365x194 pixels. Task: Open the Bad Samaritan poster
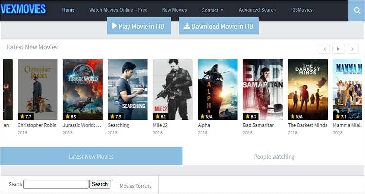[x=263, y=90]
